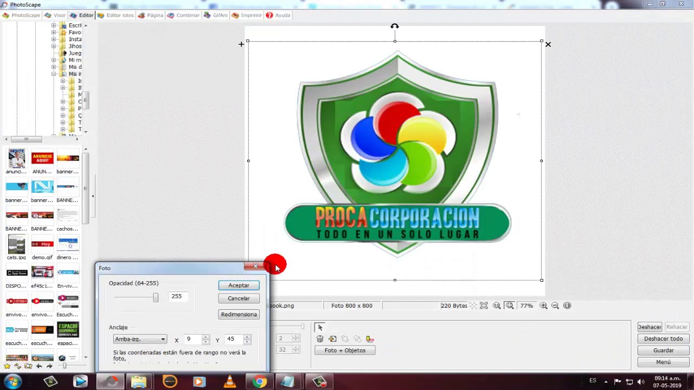Screen dimensions: 694x390
Task: Click the full screen expand icon
Action: pos(484,305)
